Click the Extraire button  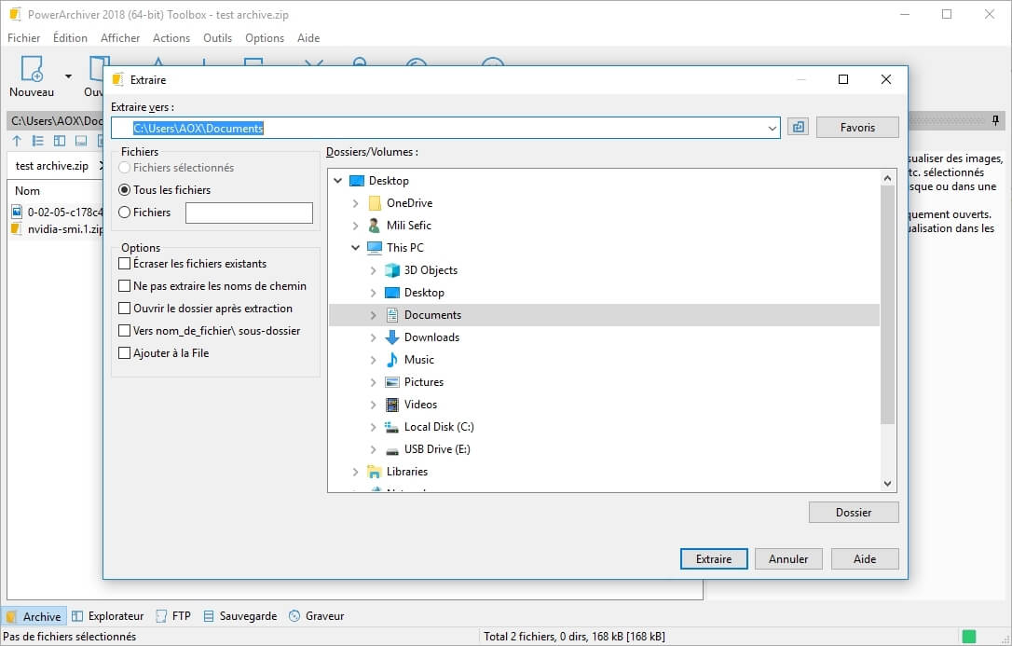pyautogui.click(x=714, y=559)
